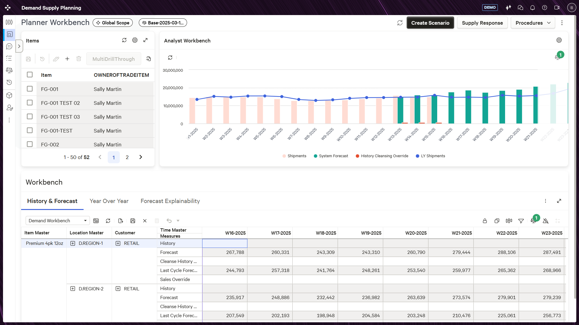Open the Procedures dropdown
579x325 pixels.
(533, 23)
